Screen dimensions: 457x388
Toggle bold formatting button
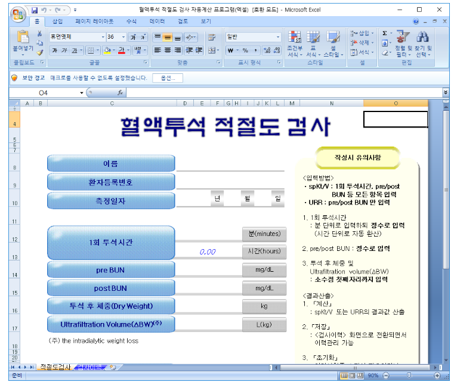(x=54, y=50)
